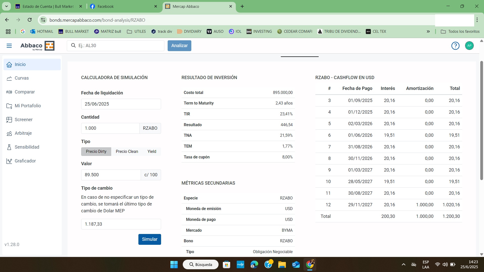Show hidden system tray icons

click(403, 264)
